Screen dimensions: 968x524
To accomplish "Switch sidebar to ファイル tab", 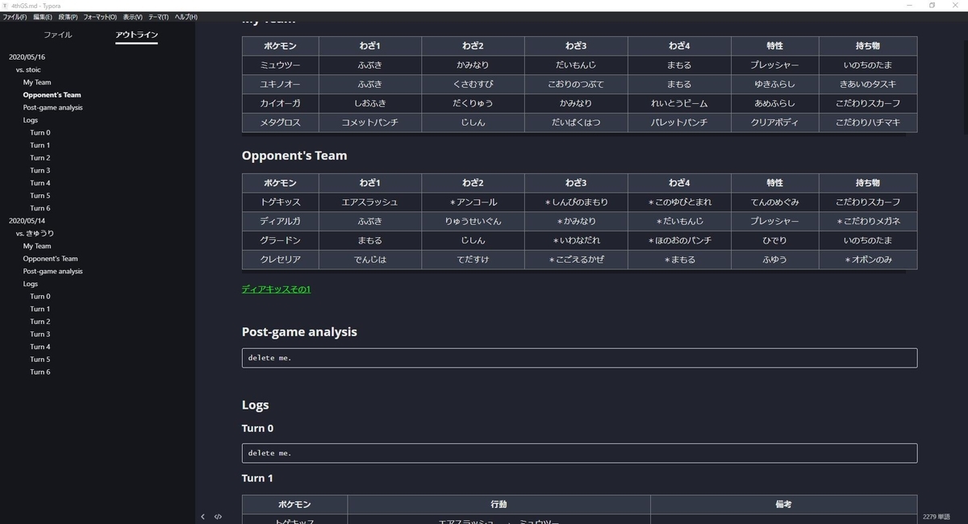I will click(x=57, y=35).
